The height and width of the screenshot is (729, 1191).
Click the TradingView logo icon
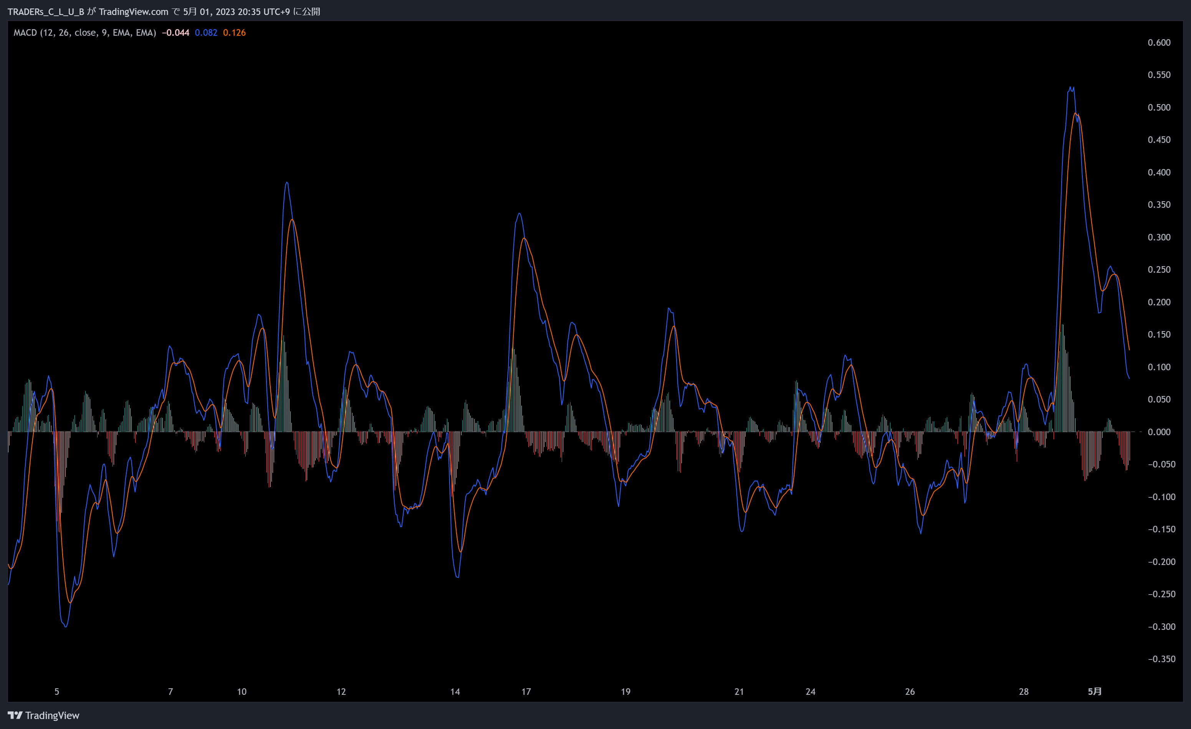pyautogui.click(x=15, y=715)
